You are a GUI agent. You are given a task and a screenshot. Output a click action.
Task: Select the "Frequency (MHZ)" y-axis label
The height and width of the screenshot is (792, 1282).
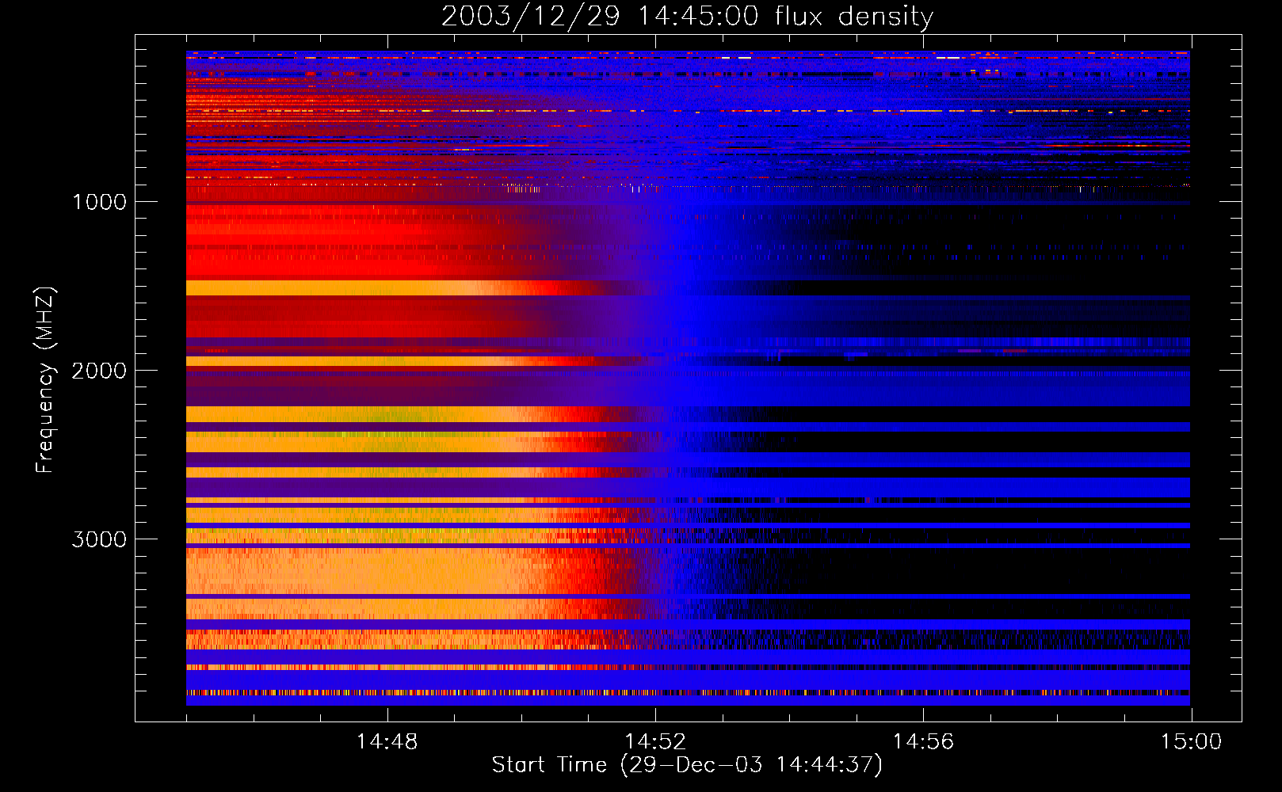tap(45, 380)
